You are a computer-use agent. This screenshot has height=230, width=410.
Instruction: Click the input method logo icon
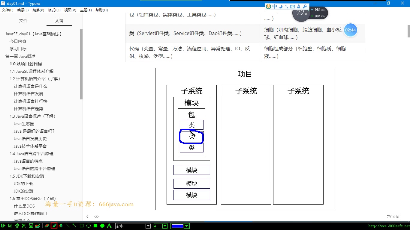click(269, 6)
